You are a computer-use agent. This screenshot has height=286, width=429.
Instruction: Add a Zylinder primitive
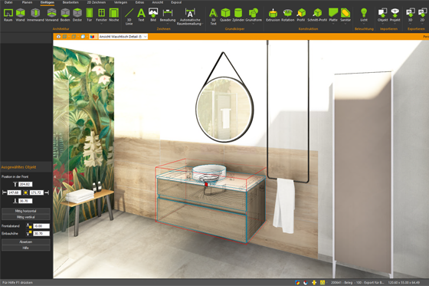238,15
